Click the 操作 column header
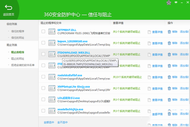190x127 pixels. tap(170, 23)
